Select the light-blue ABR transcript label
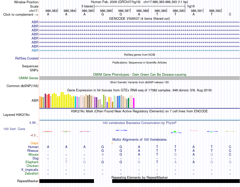This screenshot has width=240, height=187. (x=35, y=50)
